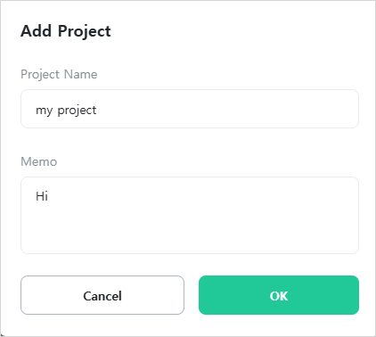Image resolution: width=376 pixels, height=337 pixels.
Task: Click the "my project" text in the name field
Action: click(x=66, y=111)
